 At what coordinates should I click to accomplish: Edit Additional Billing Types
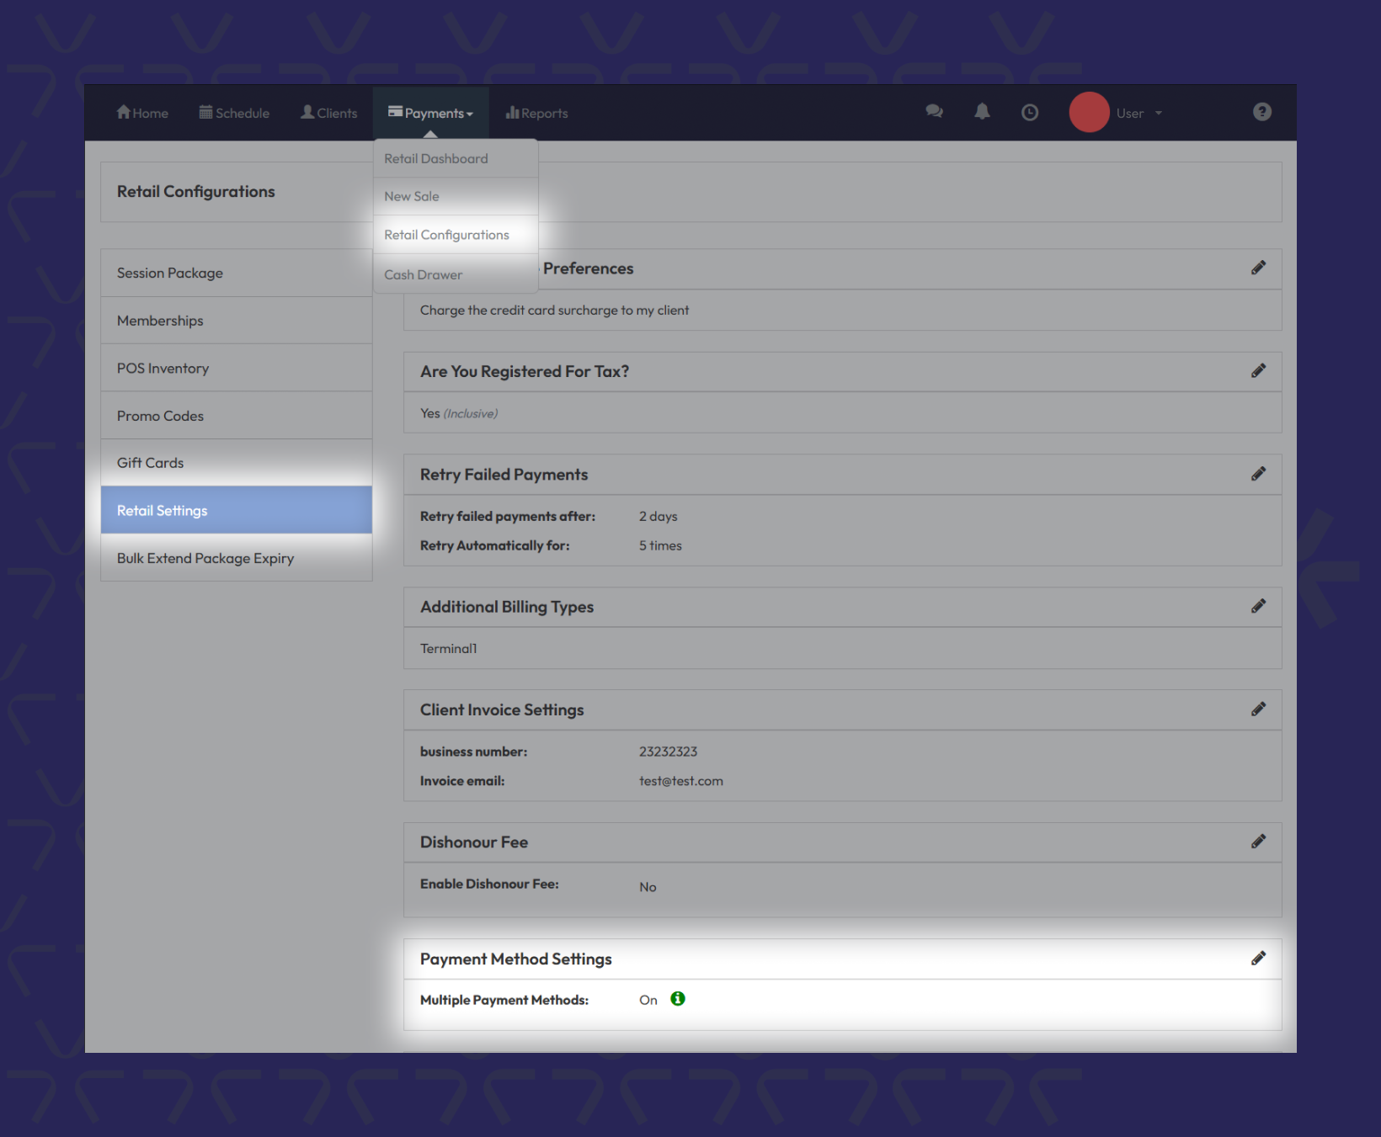tap(1258, 607)
